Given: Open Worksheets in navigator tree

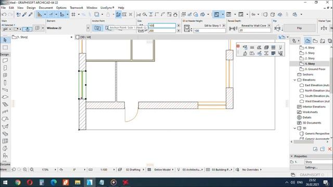Looking at the screenshot, I should [310, 112].
